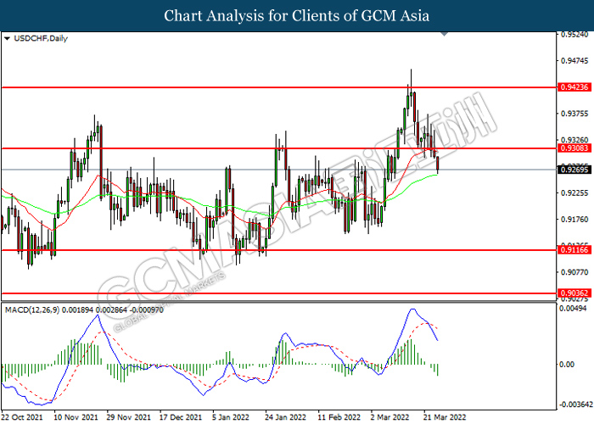This screenshot has height=424, width=594.
Task: Click the USDCHF,Daily symbol label
Action: [x=41, y=38]
